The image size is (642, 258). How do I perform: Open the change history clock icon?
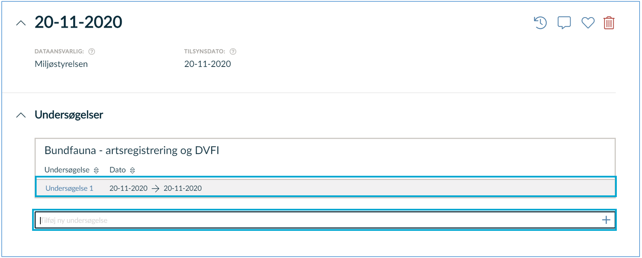point(540,23)
